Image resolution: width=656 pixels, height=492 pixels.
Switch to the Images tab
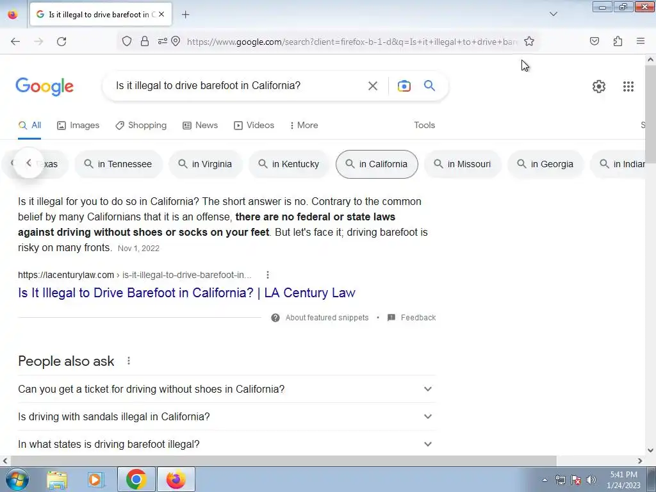pos(78,125)
